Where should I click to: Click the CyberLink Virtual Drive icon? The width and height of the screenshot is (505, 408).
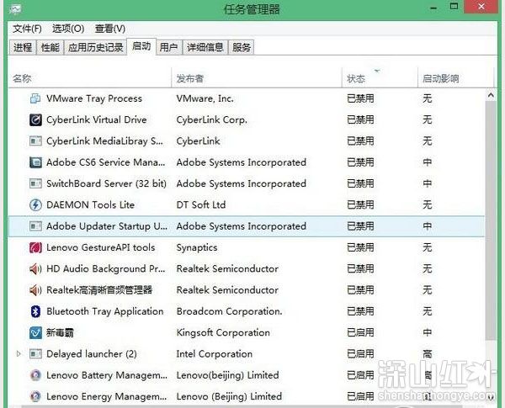click(x=35, y=119)
